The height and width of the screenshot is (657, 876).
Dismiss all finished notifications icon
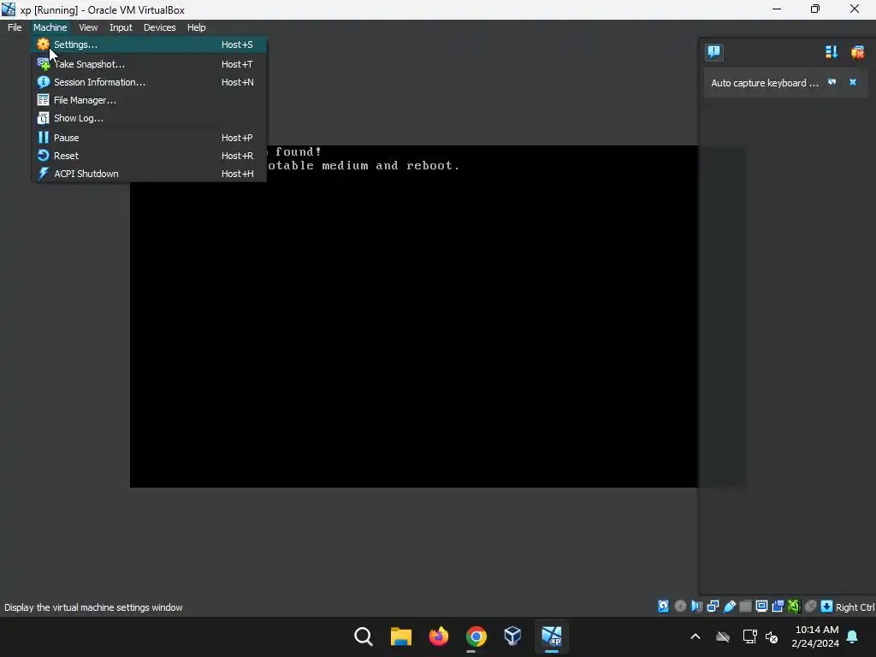click(x=857, y=52)
